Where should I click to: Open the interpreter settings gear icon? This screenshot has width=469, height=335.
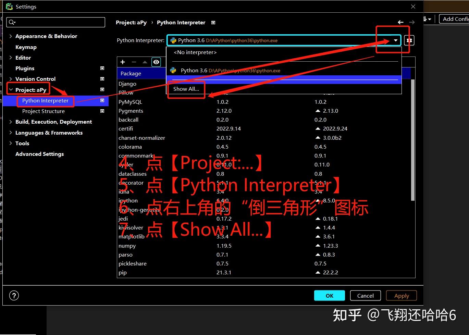click(409, 40)
